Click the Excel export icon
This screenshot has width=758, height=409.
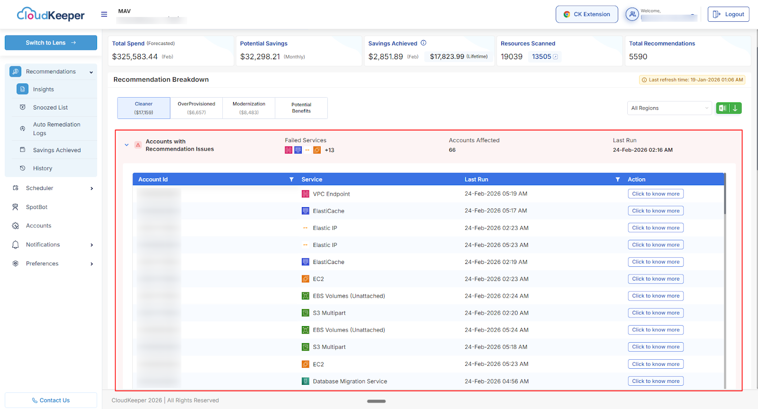click(722, 108)
